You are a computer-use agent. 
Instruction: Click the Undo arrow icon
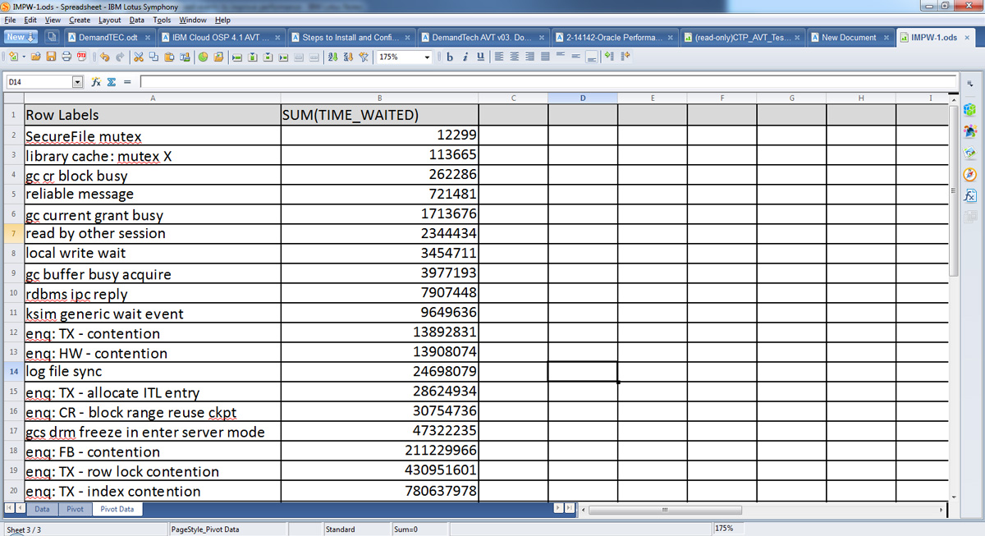[105, 57]
